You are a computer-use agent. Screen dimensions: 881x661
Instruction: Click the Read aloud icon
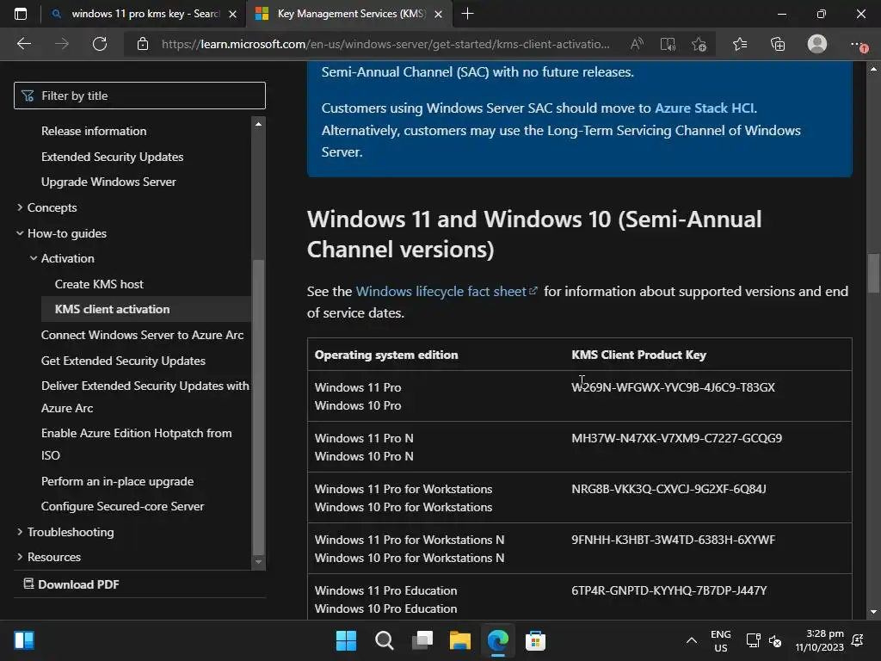coord(637,44)
